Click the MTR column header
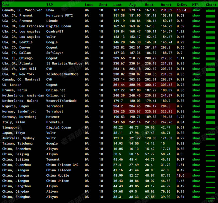This screenshot has height=203, width=218. pyautogui.click(x=195, y=5)
